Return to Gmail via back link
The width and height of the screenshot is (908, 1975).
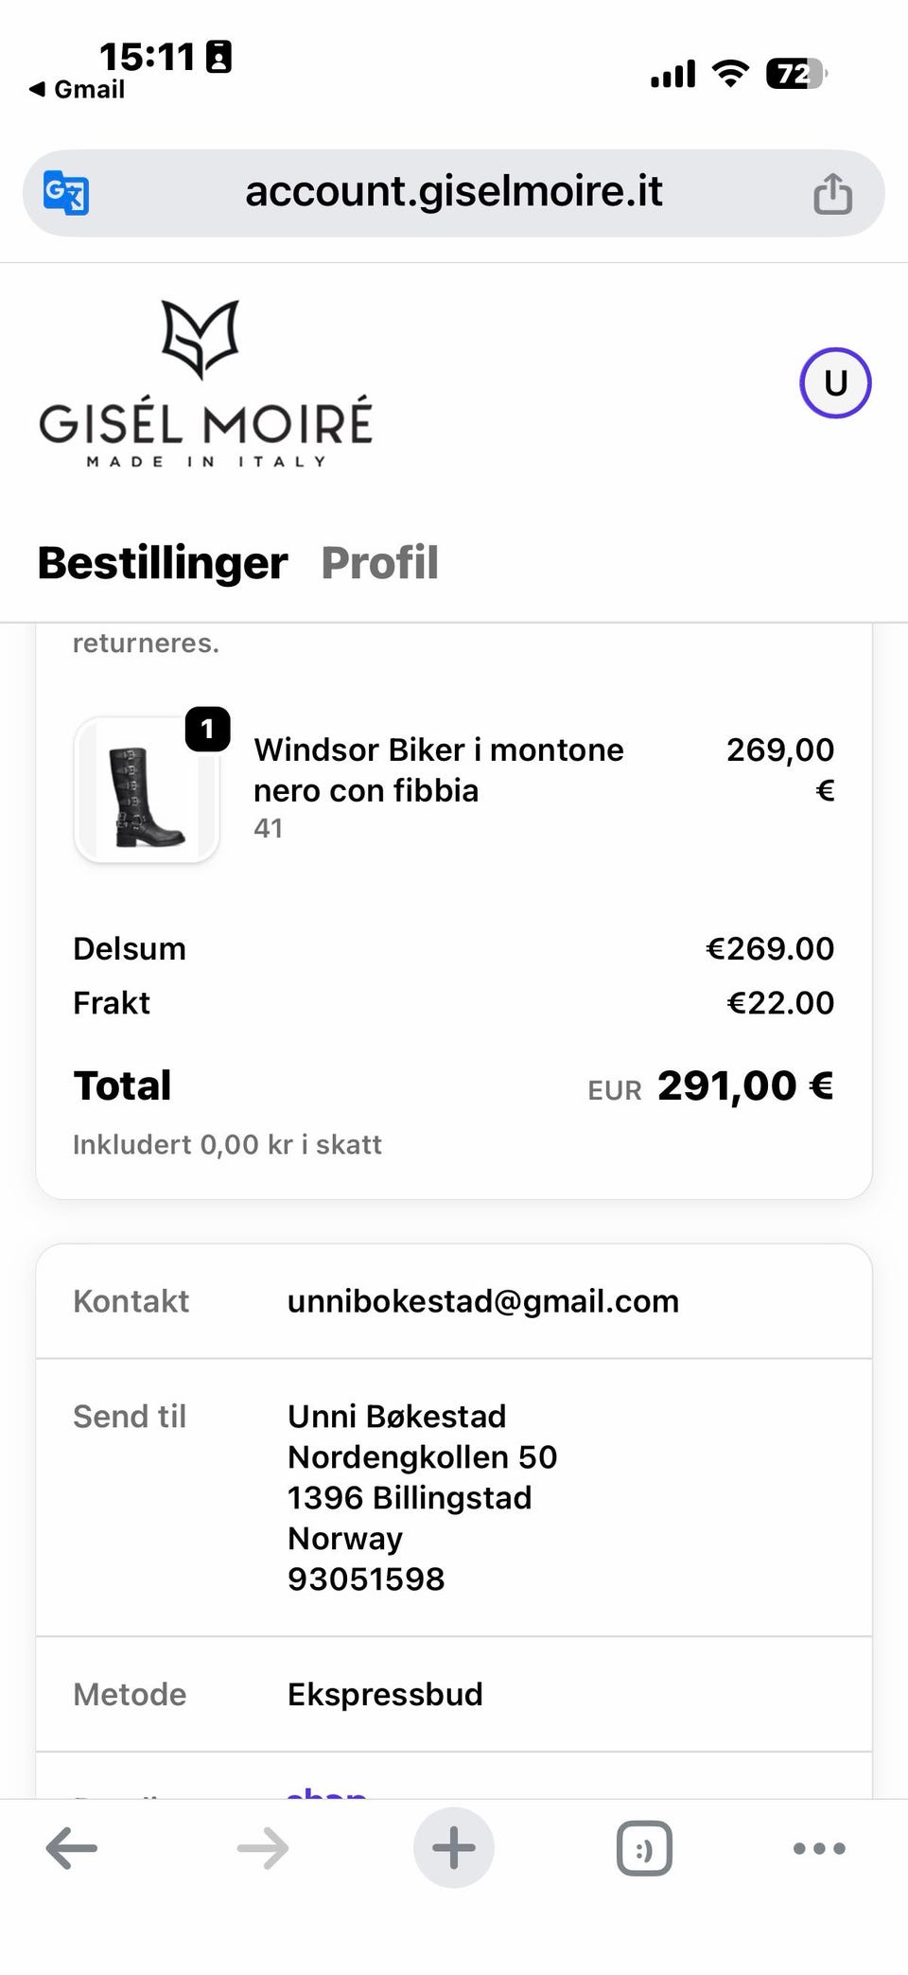[77, 89]
